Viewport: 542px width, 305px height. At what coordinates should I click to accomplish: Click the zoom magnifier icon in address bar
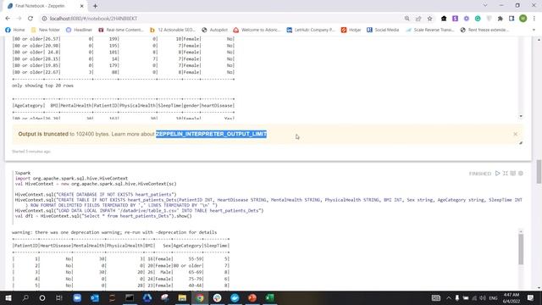406,19
